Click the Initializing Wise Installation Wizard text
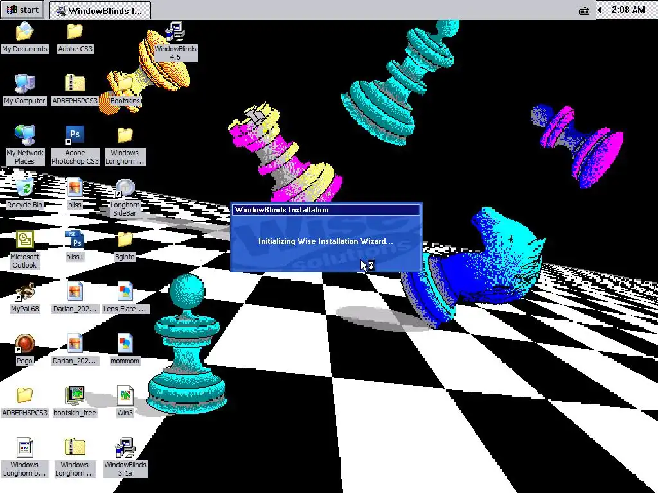The height and width of the screenshot is (493, 658). pyautogui.click(x=326, y=241)
